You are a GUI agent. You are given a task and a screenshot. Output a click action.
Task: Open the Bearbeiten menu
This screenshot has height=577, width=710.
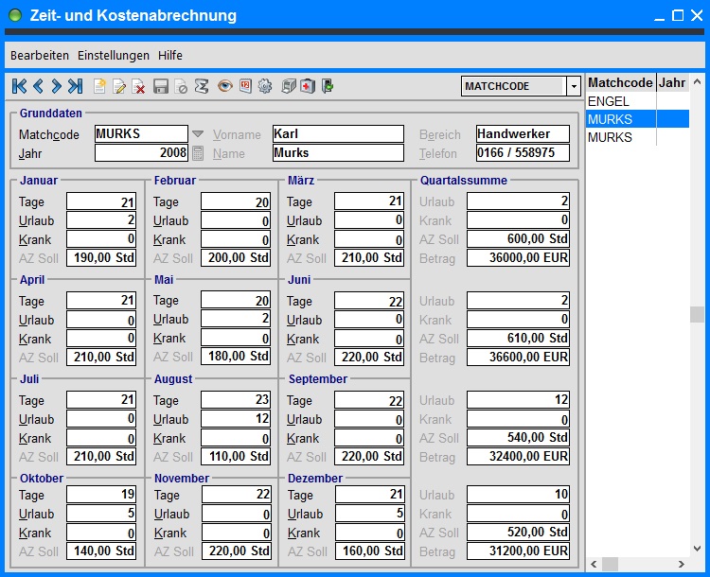click(x=41, y=56)
